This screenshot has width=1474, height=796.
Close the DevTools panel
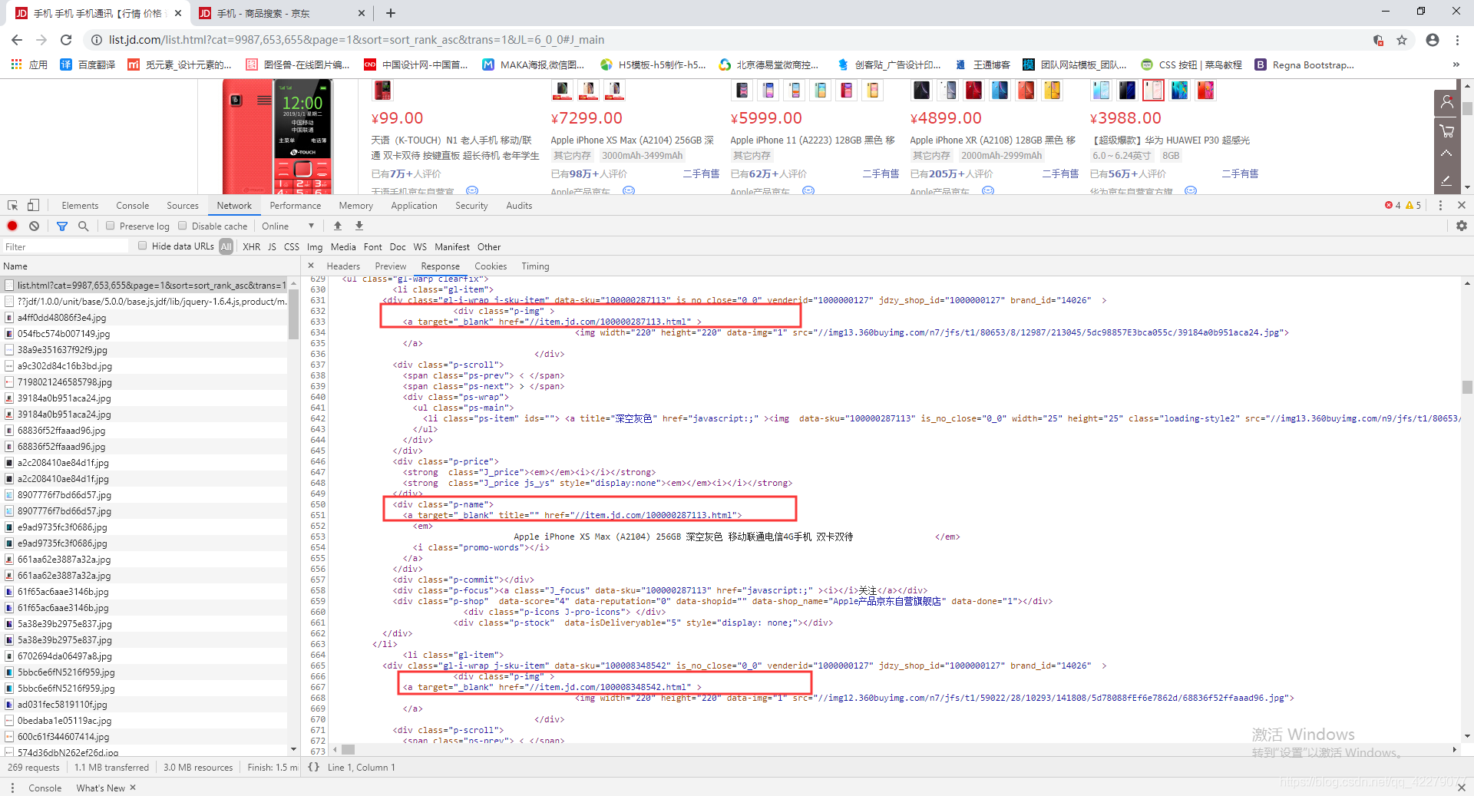coord(1462,205)
